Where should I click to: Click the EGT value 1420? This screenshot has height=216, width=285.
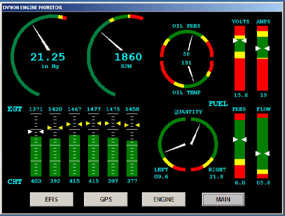point(55,109)
